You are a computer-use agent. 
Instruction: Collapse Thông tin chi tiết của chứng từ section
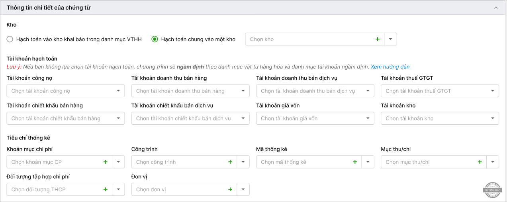496,8
